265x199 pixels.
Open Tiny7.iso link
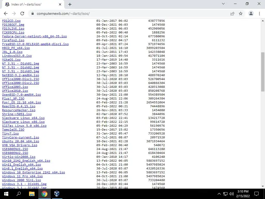coord(10,133)
